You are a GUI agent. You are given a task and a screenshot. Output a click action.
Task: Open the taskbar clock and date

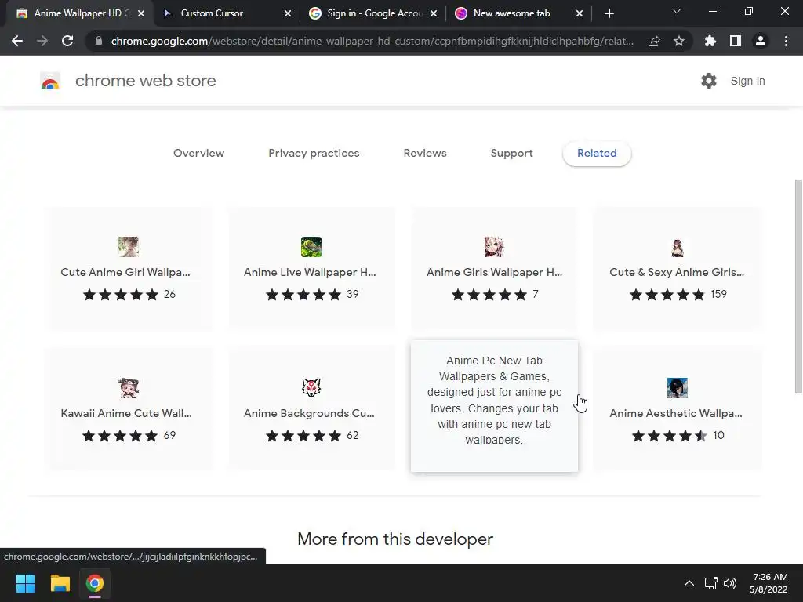(x=768, y=583)
